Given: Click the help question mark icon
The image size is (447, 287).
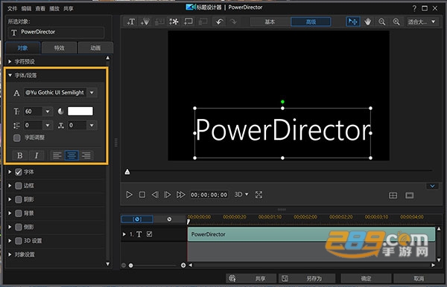Looking at the screenshot, I should tap(414, 8).
